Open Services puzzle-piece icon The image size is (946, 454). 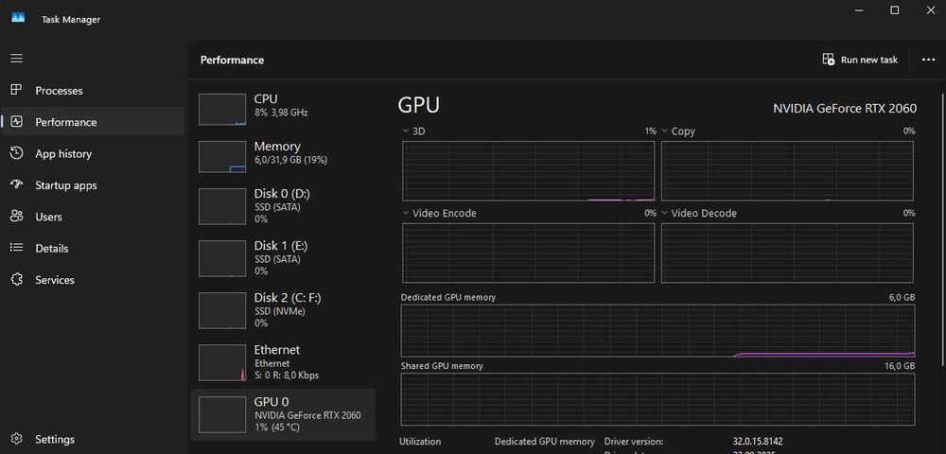point(16,280)
